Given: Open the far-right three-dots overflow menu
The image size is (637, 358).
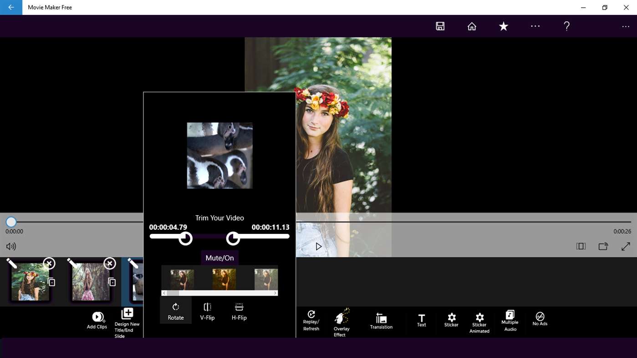Looking at the screenshot, I should coord(626,26).
